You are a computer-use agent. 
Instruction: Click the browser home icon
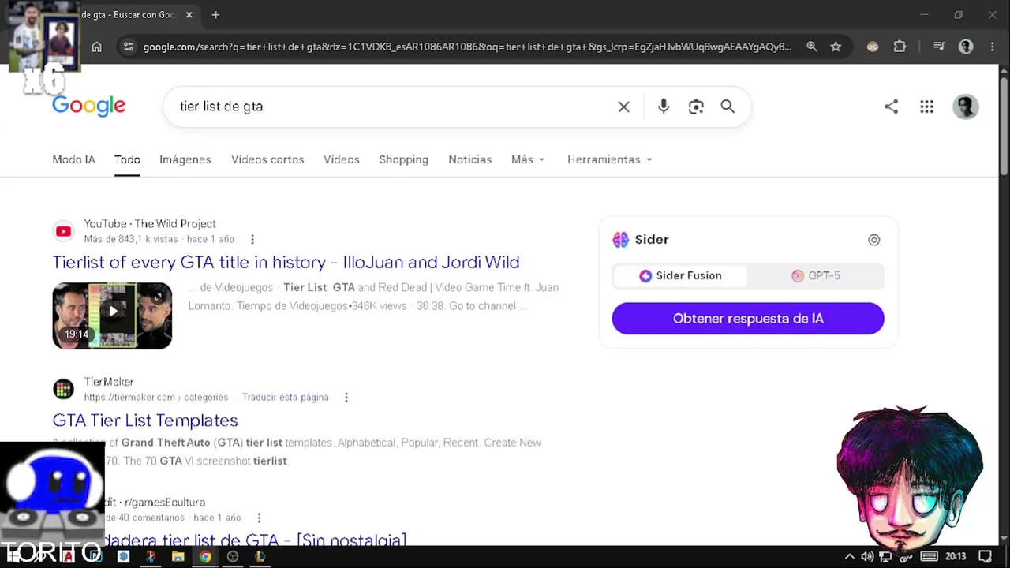96,47
